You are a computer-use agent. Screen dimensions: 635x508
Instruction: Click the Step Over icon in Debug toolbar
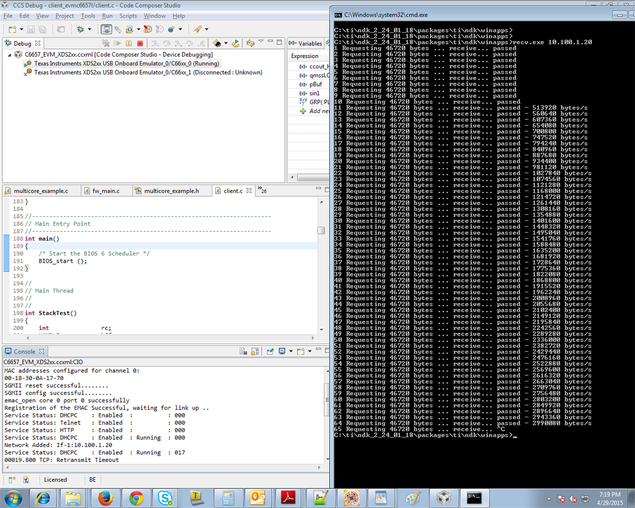(x=166, y=44)
